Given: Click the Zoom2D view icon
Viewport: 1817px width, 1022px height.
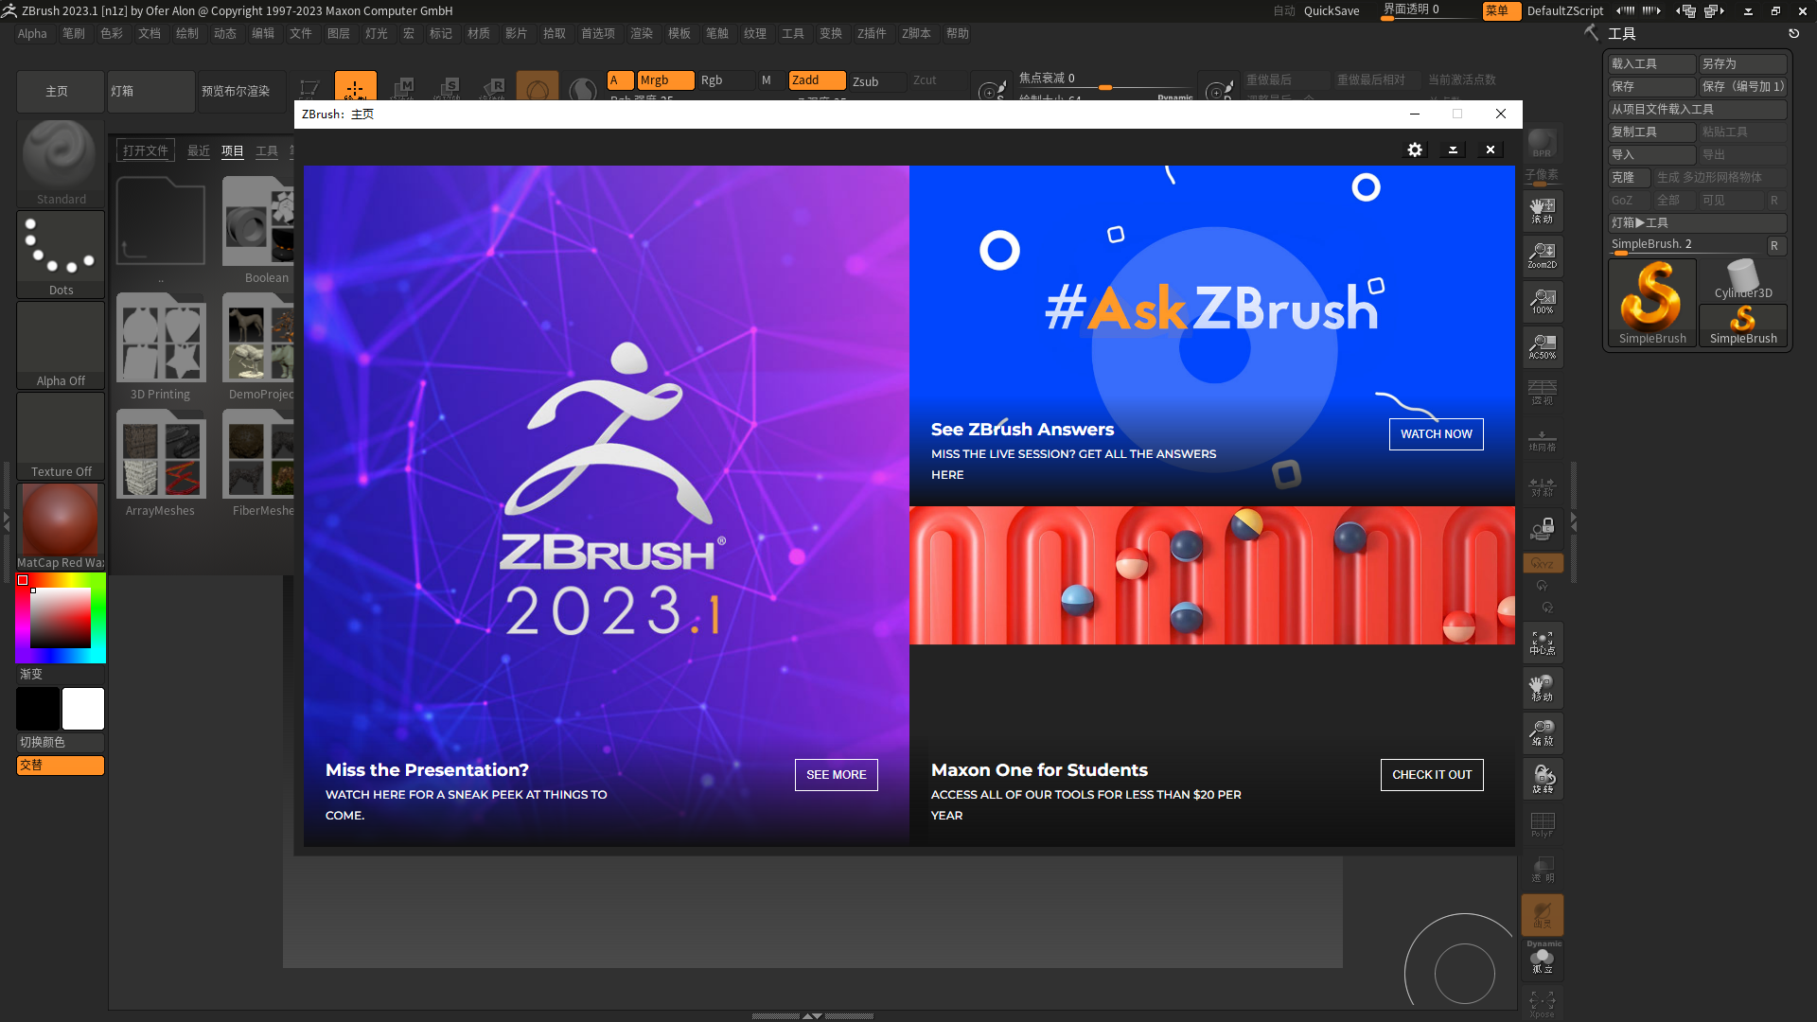Looking at the screenshot, I should [x=1542, y=255].
